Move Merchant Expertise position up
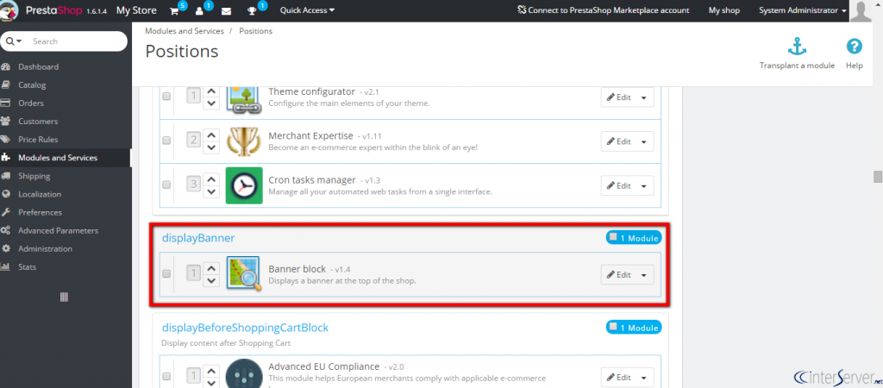This screenshot has width=883, height=388. point(210,135)
